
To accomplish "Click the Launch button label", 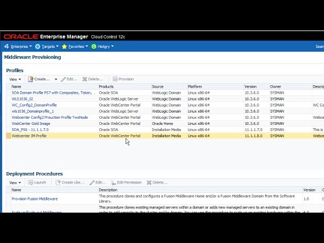I will click(40, 182).
